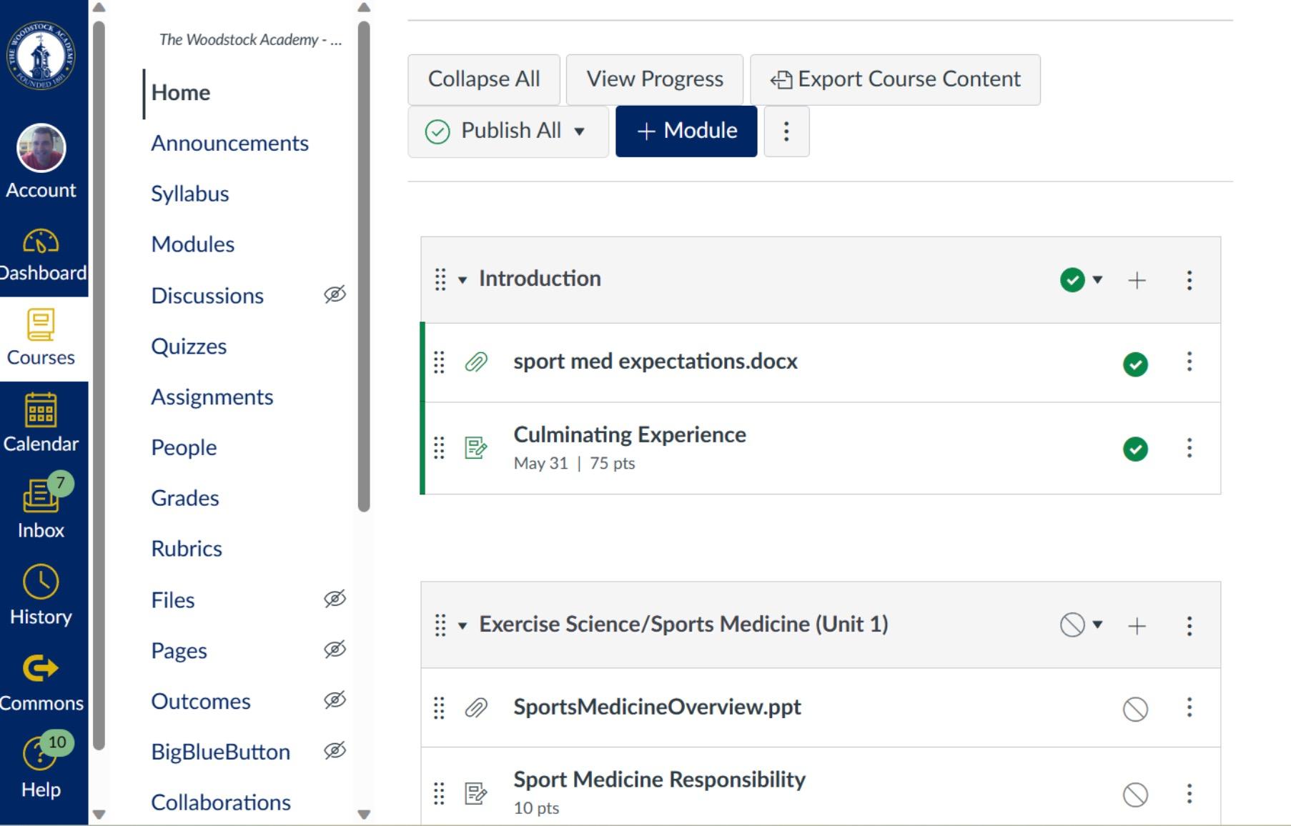This screenshot has height=826, width=1291.
Task: Add item to Introduction module with plus icon
Action: click(1137, 280)
